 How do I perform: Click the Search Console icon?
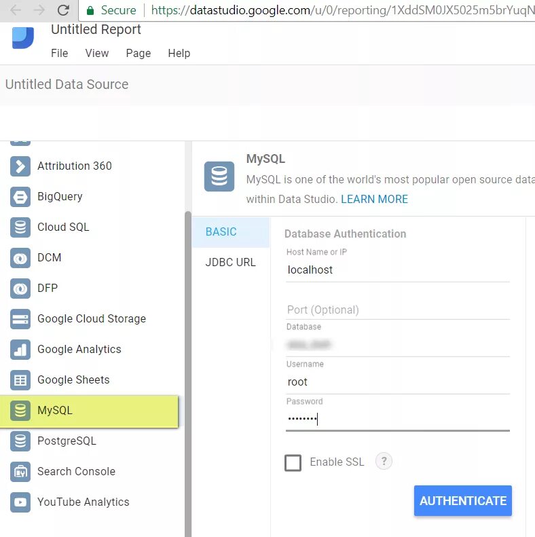tap(20, 472)
